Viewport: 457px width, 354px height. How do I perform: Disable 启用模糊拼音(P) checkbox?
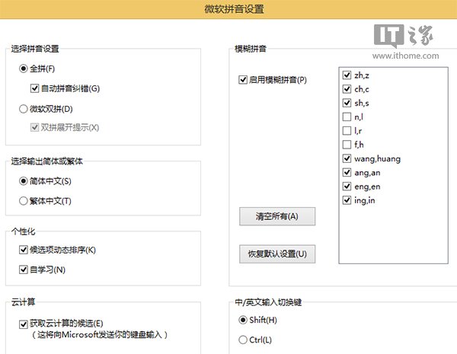tap(243, 80)
